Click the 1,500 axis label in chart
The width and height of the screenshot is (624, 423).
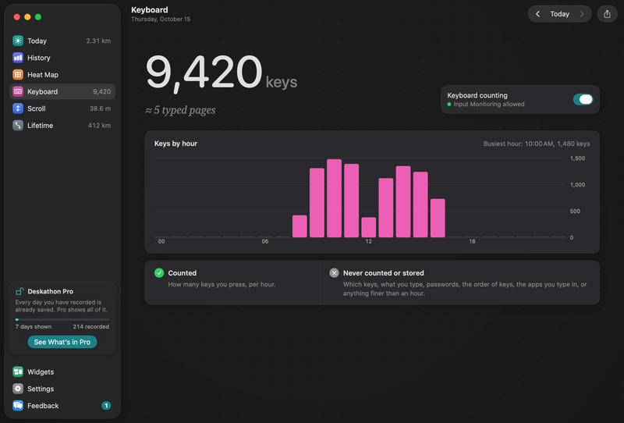click(x=577, y=158)
